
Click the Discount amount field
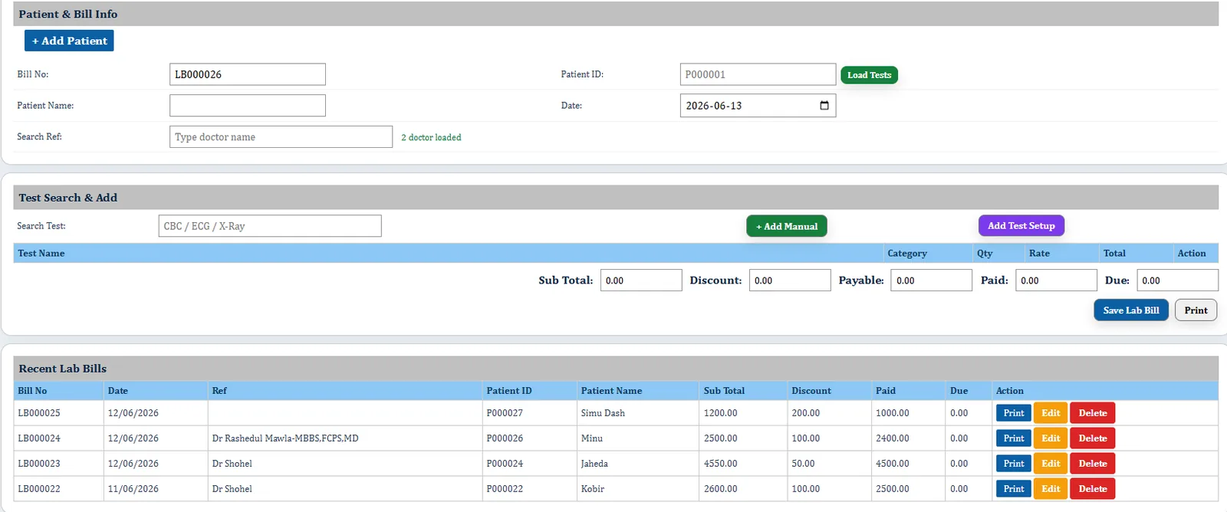(790, 281)
